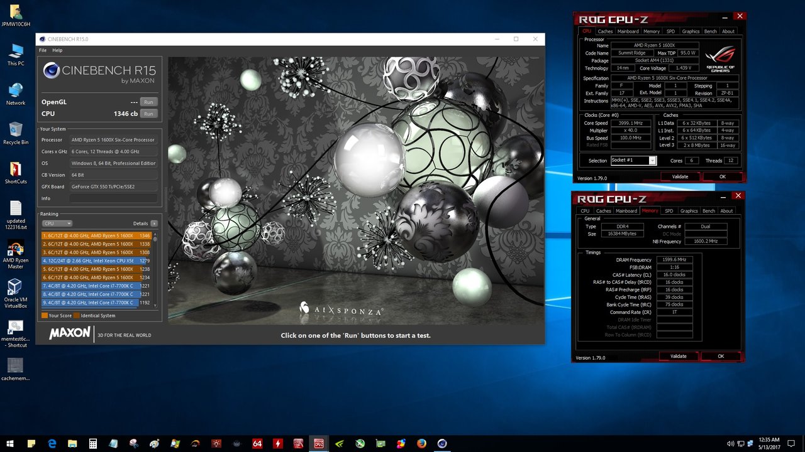Select the Network desktop icon
This screenshot has height=452, width=805.
point(16,94)
